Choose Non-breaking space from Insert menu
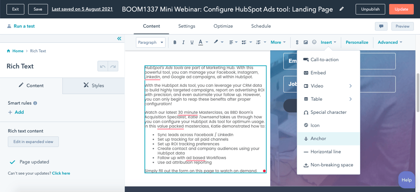Image resolution: width=420 pixels, height=192 pixels. point(328,165)
